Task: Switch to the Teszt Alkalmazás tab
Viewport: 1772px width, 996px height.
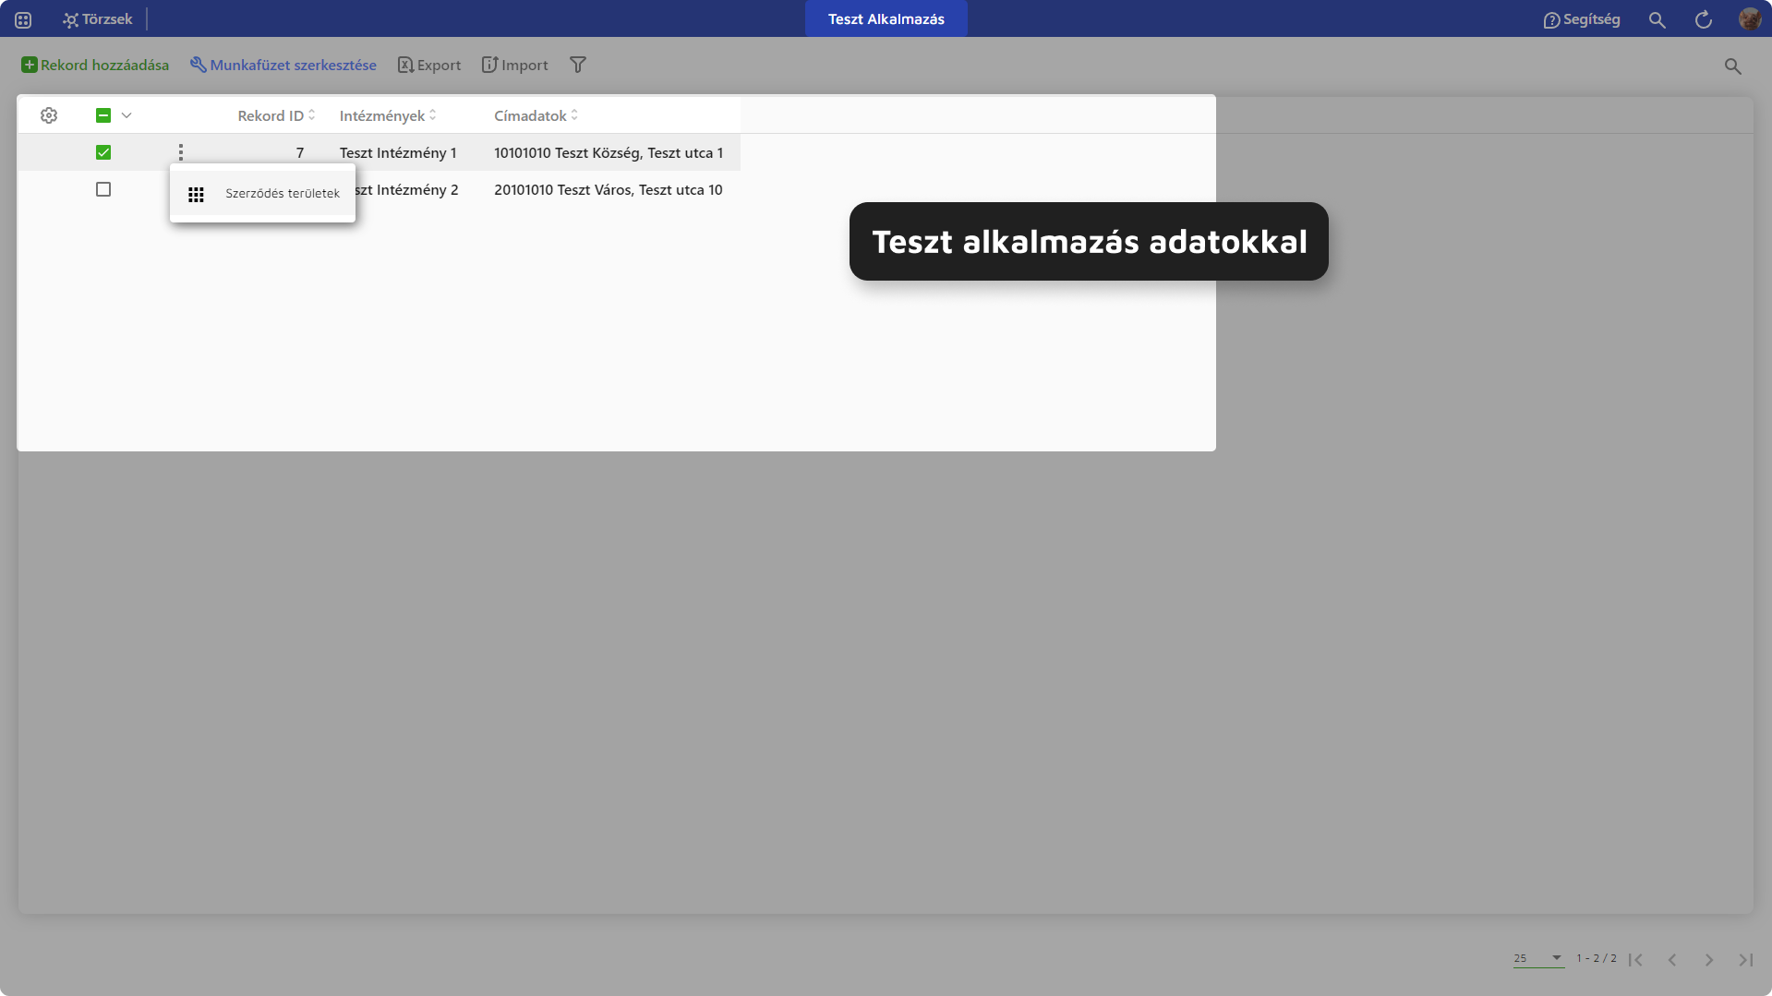Action: (886, 19)
